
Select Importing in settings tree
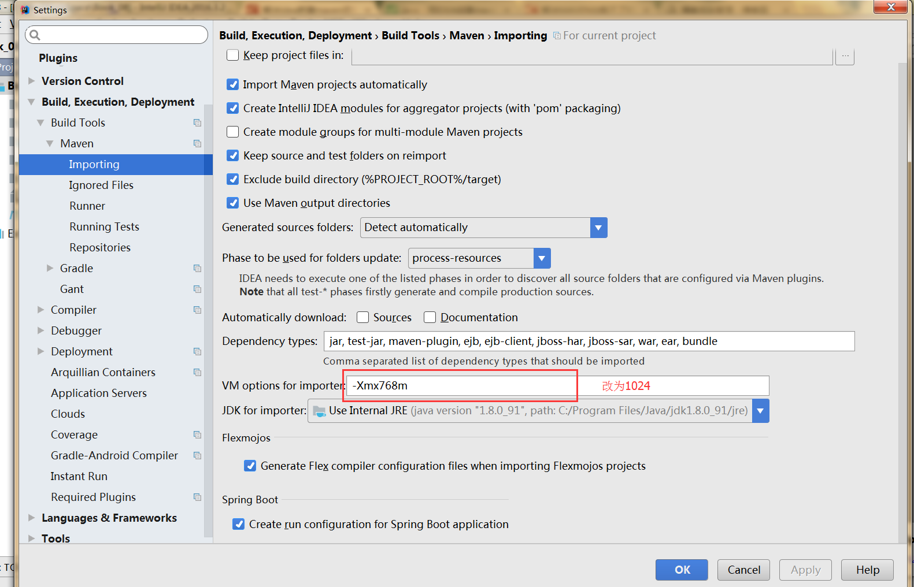(116, 165)
